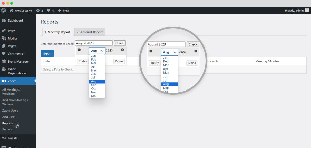
Task: Open Media via its camera-note icon
Action: (x=3, y=38)
